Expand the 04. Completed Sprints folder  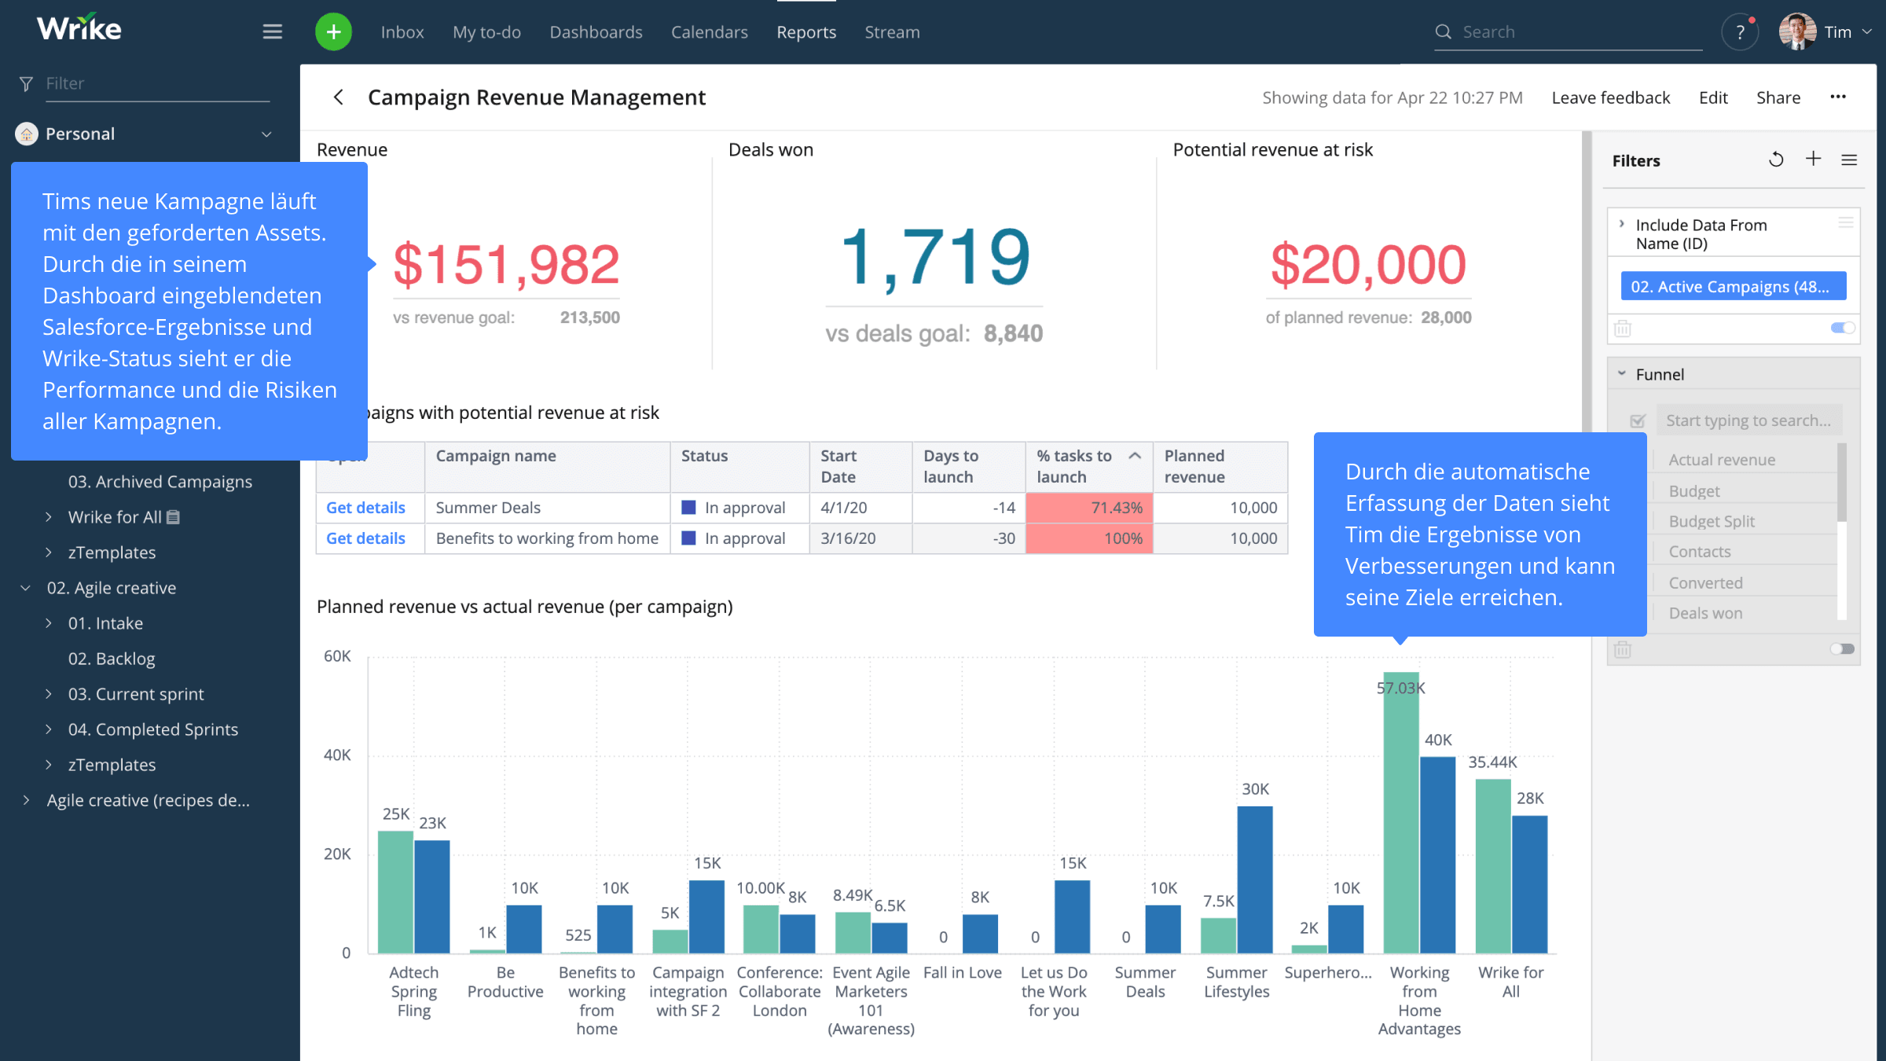pos(49,729)
